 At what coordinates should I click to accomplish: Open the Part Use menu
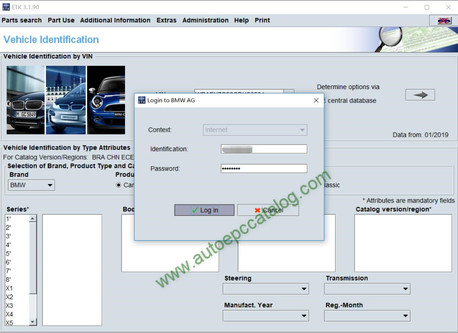point(61,20)
